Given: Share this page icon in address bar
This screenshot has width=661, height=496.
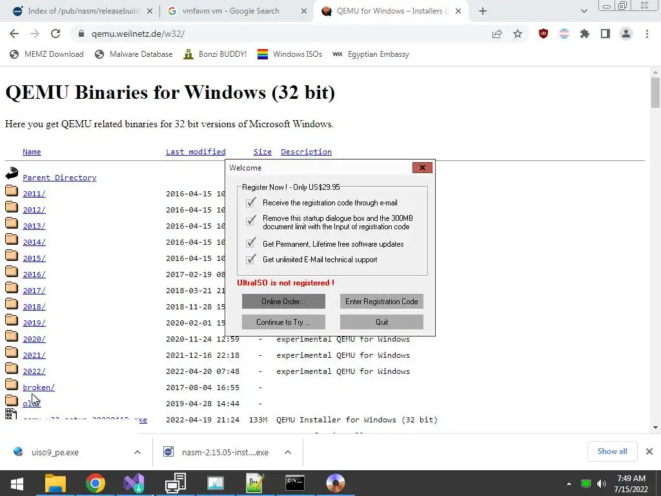Looking at the screenshot, I should point(497,34).
